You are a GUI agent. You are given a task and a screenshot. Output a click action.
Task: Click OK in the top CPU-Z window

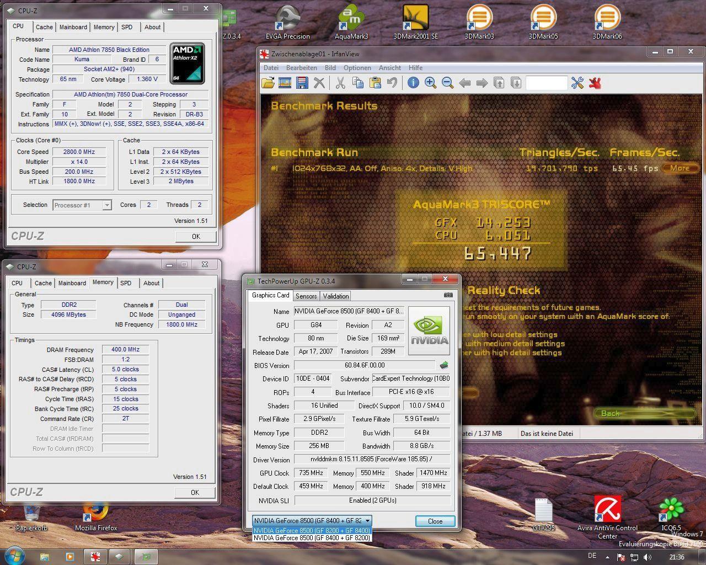[196, 237]
